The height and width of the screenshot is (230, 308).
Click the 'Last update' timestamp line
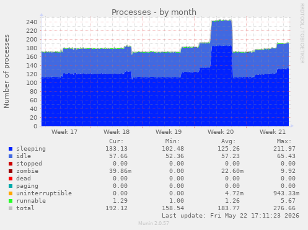[231, 216]
